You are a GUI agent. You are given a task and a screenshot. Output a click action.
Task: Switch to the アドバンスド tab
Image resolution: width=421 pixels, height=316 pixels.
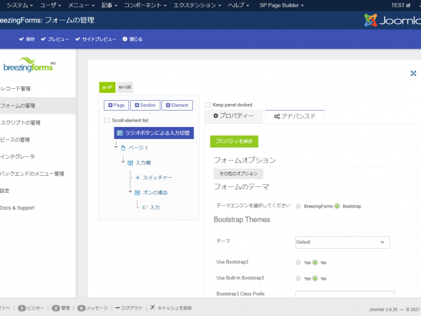295,117
